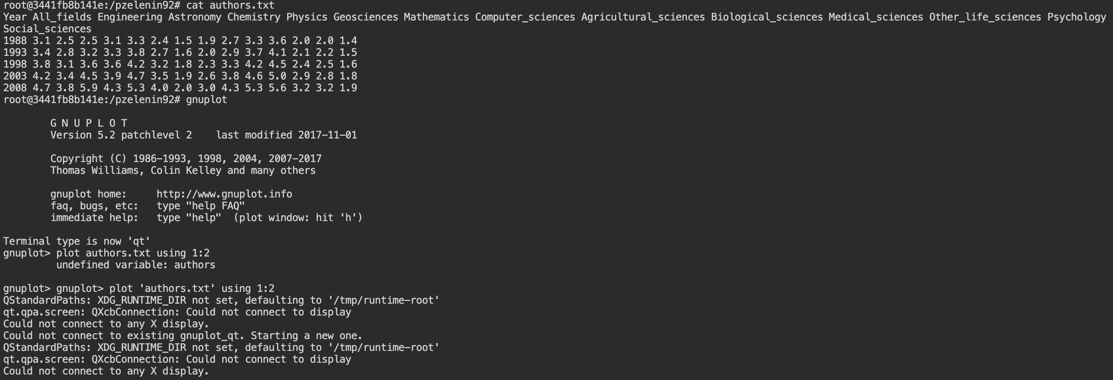Click the Psychology column header

tap(1076, 17)
